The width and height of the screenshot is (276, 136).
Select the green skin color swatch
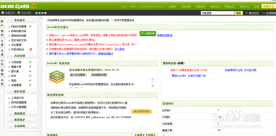pos(36,13)
